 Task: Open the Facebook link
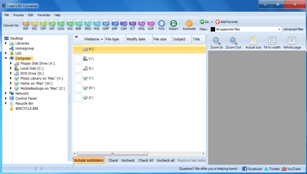coord(252,169)
